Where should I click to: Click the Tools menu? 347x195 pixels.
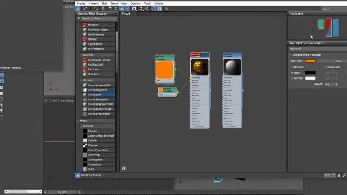click(147, 4)
